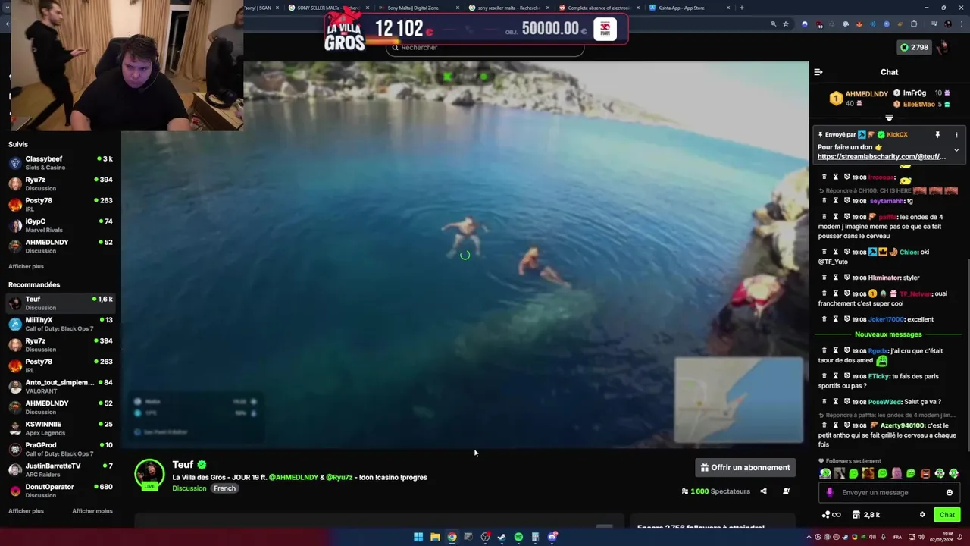The image size is (970, 546).
Task: Open DonutOperator channel in recommendations
Action: click(x=61, y=491)
